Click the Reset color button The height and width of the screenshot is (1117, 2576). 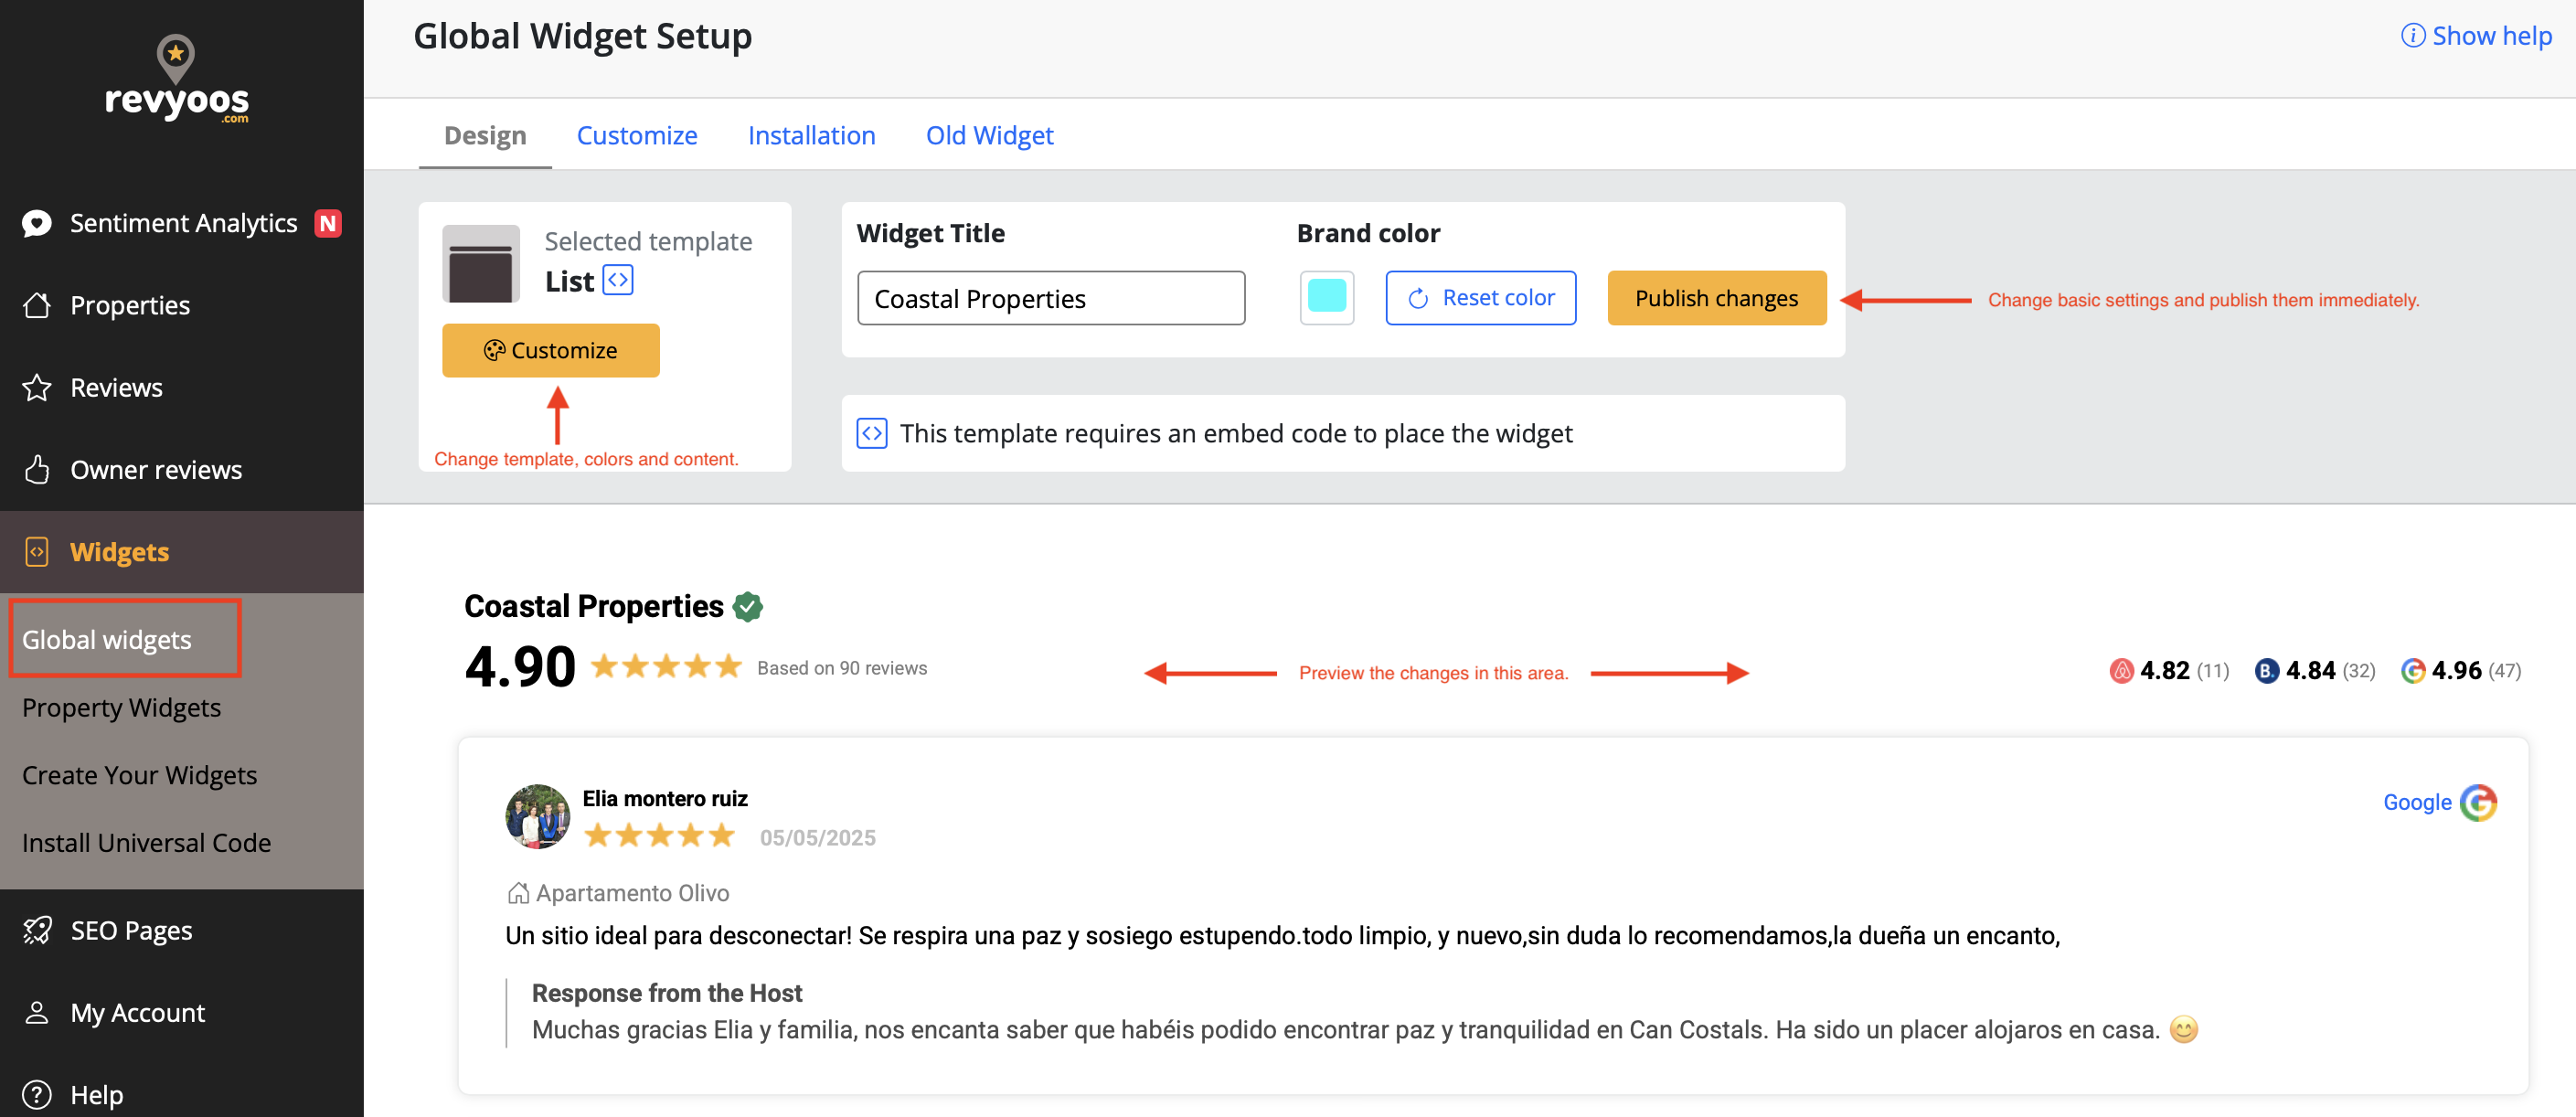pyautogui.click(x=1480, y=298)
